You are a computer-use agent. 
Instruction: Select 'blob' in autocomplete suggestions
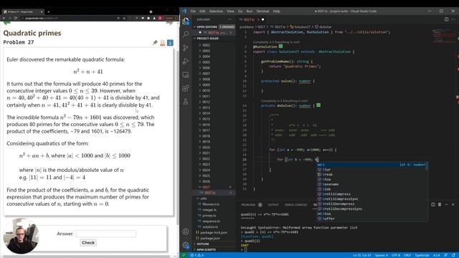pyautogui.click(x=372, y=189)
